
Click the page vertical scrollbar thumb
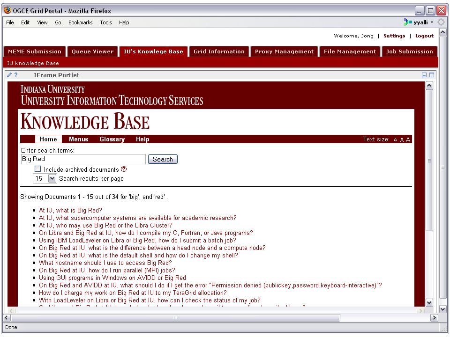pyautogui.click(x=443, y=167)
